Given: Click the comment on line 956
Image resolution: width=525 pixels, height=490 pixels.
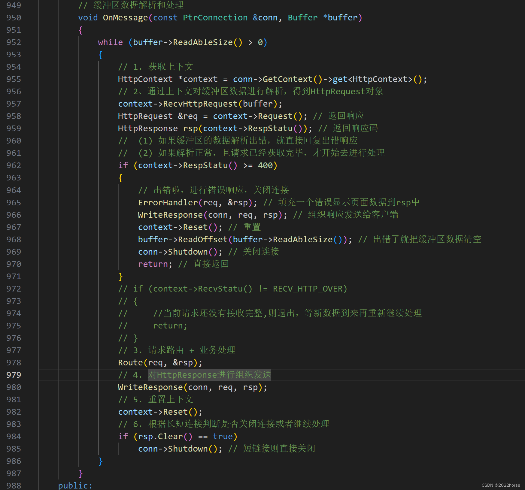Looking at the screenshot, I should click(x=251, y=92).
